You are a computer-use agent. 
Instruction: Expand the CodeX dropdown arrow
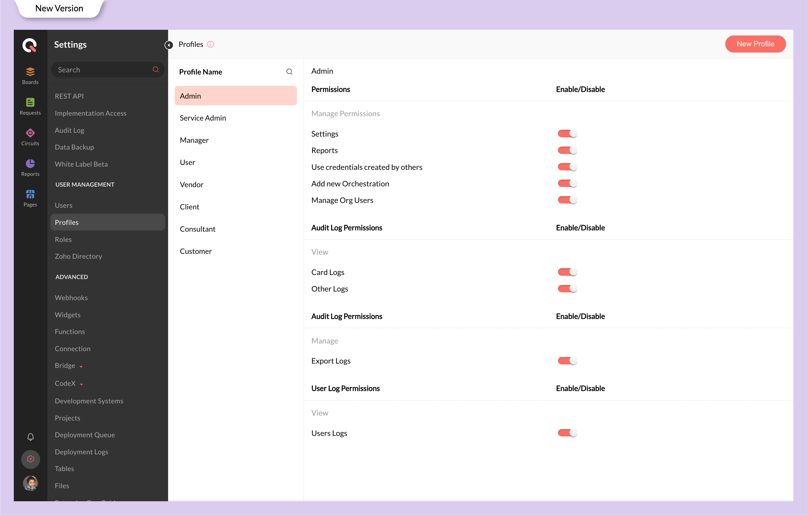(81, 384)
